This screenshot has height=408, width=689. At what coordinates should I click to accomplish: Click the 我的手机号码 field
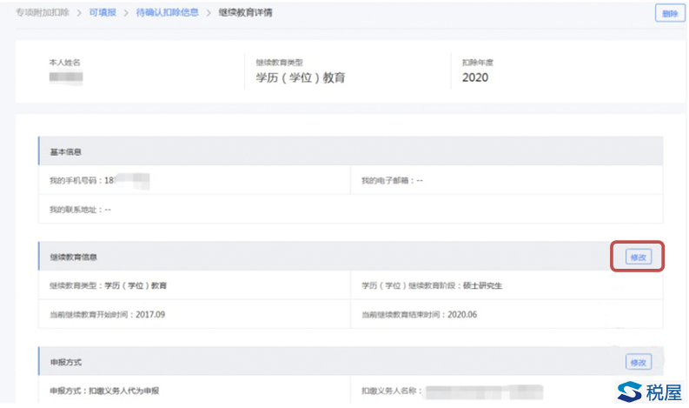click(x=100, y=180)
